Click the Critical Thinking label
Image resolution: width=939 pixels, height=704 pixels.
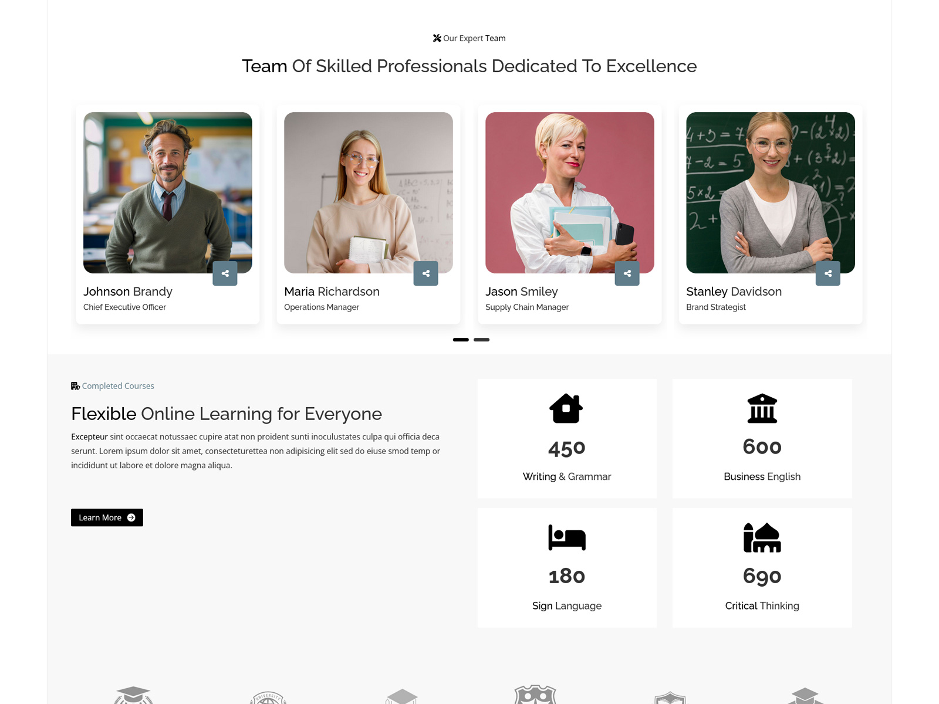pos(762,605)
